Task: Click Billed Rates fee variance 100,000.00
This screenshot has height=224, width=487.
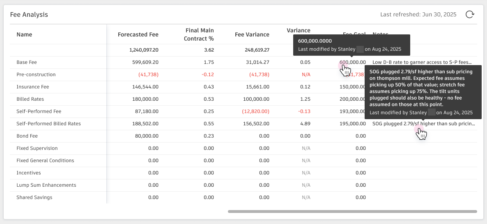Action: click(257, 99)
